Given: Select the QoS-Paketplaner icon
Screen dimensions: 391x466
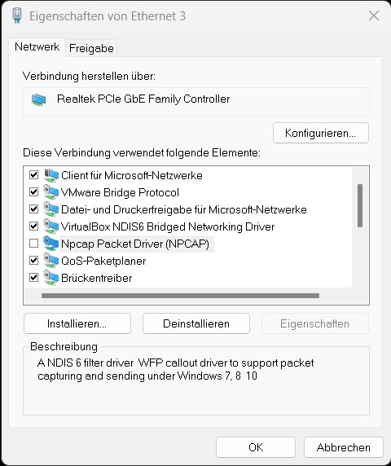Looking at the screenshot, I should [51, 261].
